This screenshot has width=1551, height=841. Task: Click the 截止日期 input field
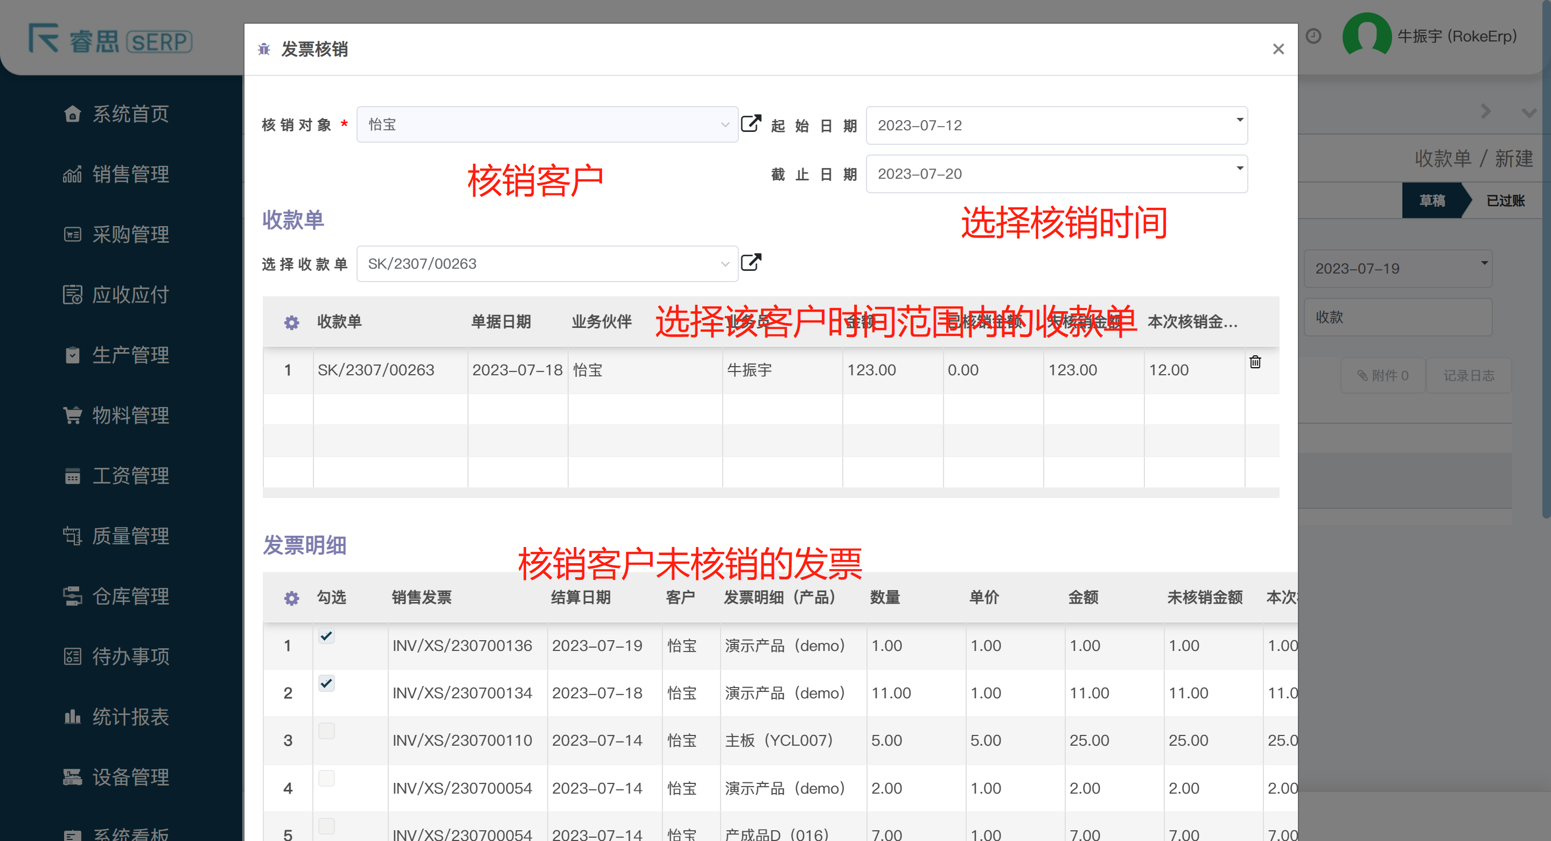tap(1047, 174)
